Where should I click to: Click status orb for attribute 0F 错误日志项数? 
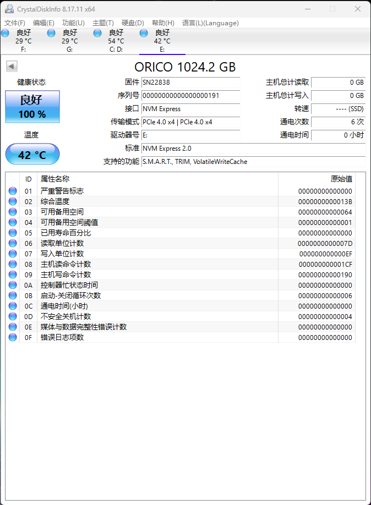coord(13,337)
